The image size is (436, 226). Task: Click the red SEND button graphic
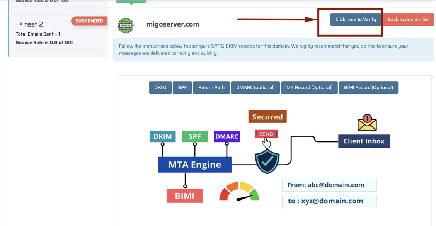tap(266, 134)
